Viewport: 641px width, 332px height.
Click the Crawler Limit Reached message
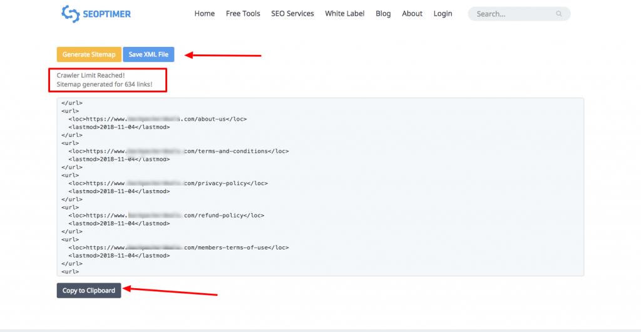(91, 76)
